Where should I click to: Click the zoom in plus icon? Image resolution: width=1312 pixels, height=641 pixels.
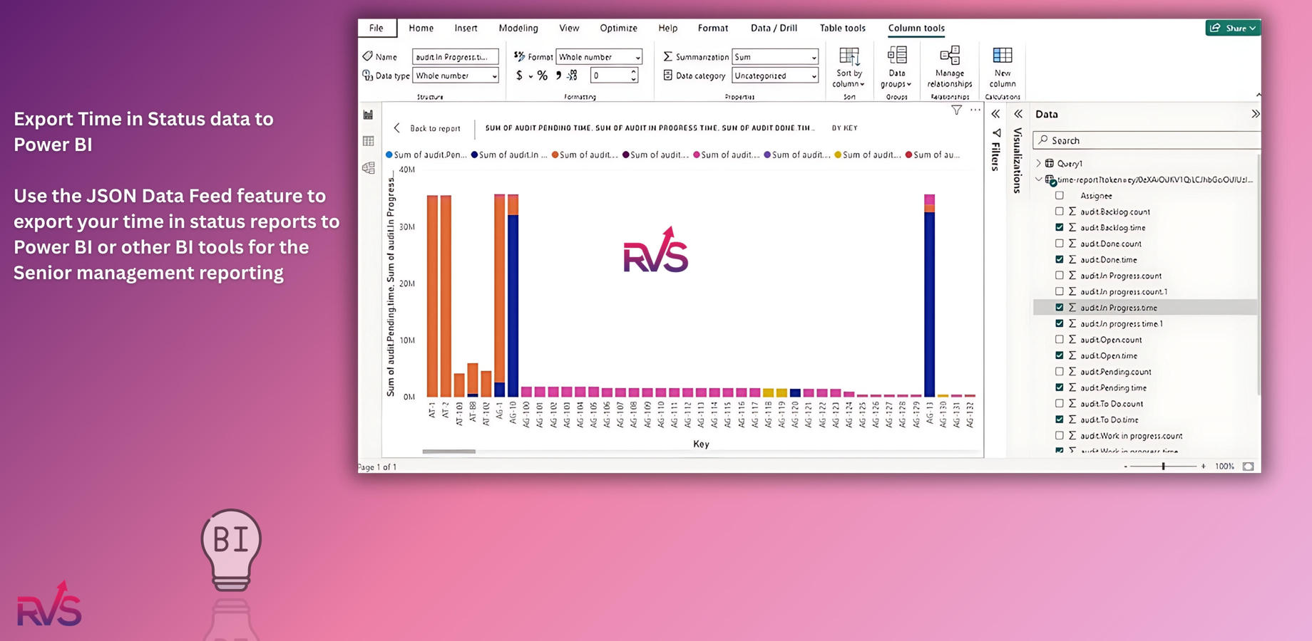tap(1204, 467)
